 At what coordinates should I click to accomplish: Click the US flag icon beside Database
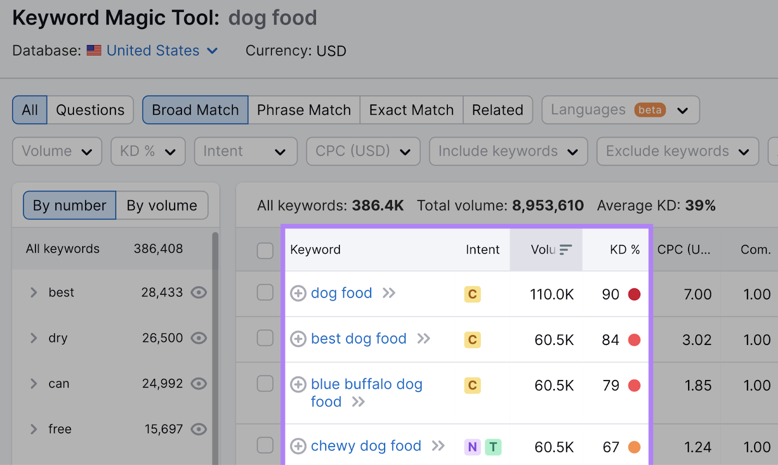click(x=94, y=50)
